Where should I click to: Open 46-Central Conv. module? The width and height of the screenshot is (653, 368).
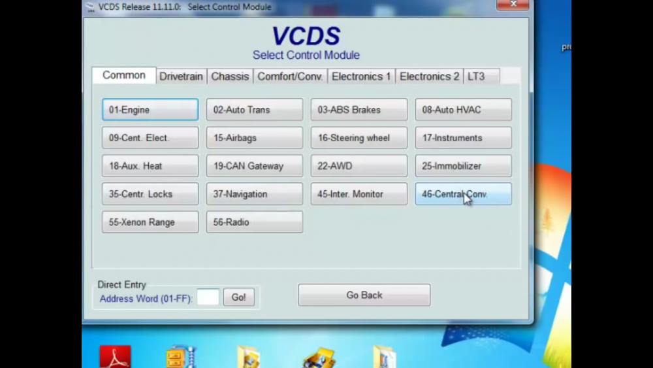pos(463,193)
